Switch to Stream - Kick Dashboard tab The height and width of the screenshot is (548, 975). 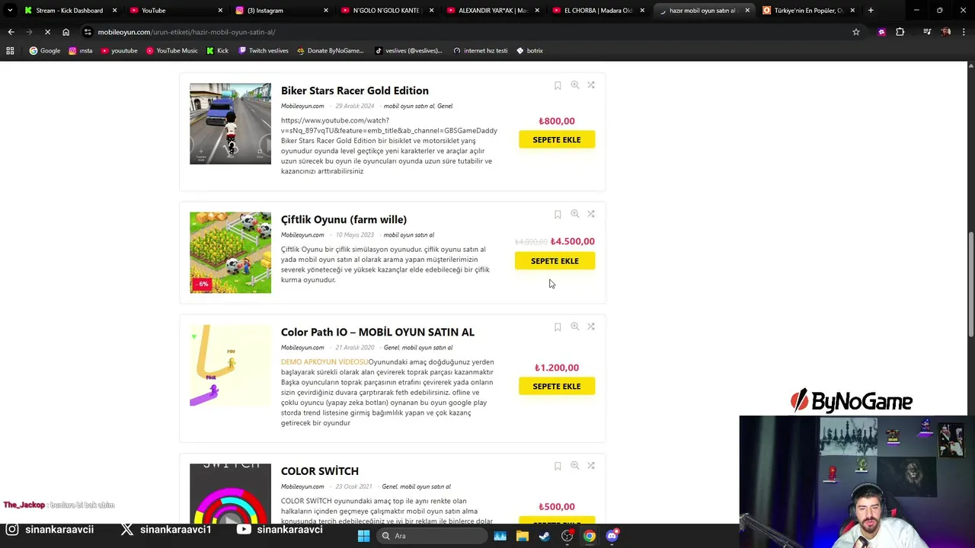[69, 11]
